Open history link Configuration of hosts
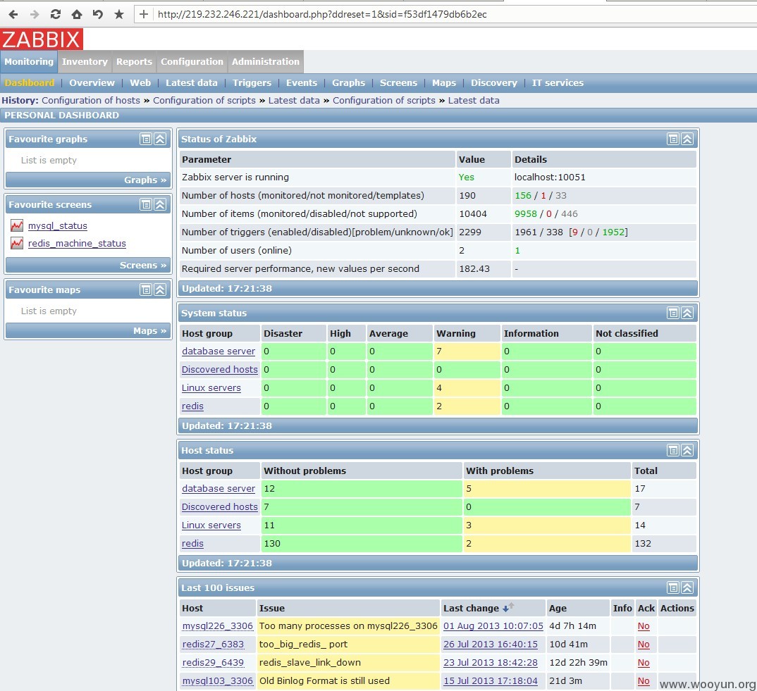This screenshot has width=757, height=691. pos(91,100)
